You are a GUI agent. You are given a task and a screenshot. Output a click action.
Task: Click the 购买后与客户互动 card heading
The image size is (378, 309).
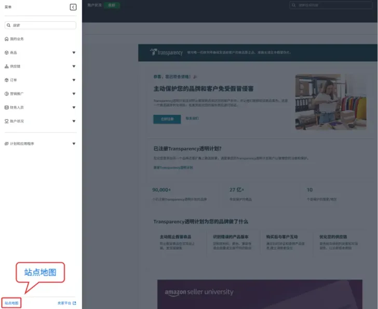[282, 237]
